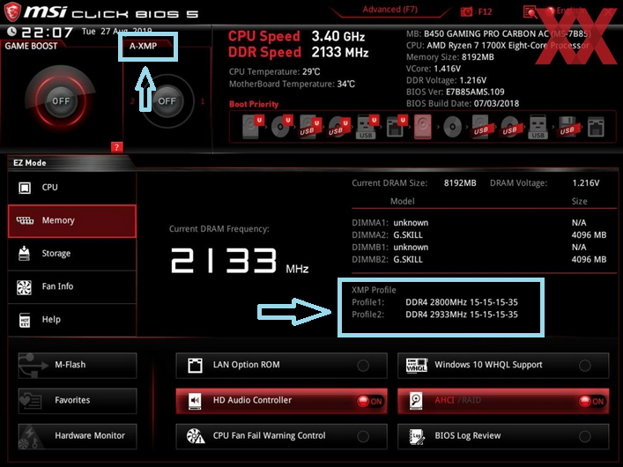Select the Memory section
This screenshot has width=623, height=467.
[72, 221]
